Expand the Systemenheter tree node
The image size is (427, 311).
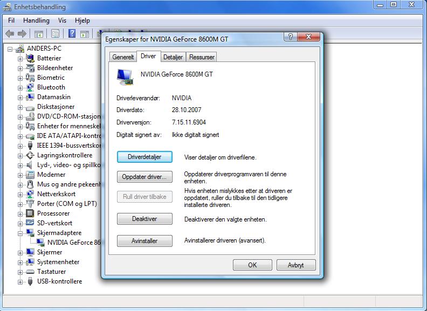tap(20, 263)
